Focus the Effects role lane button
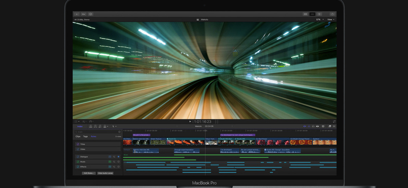 pos(118,167)
